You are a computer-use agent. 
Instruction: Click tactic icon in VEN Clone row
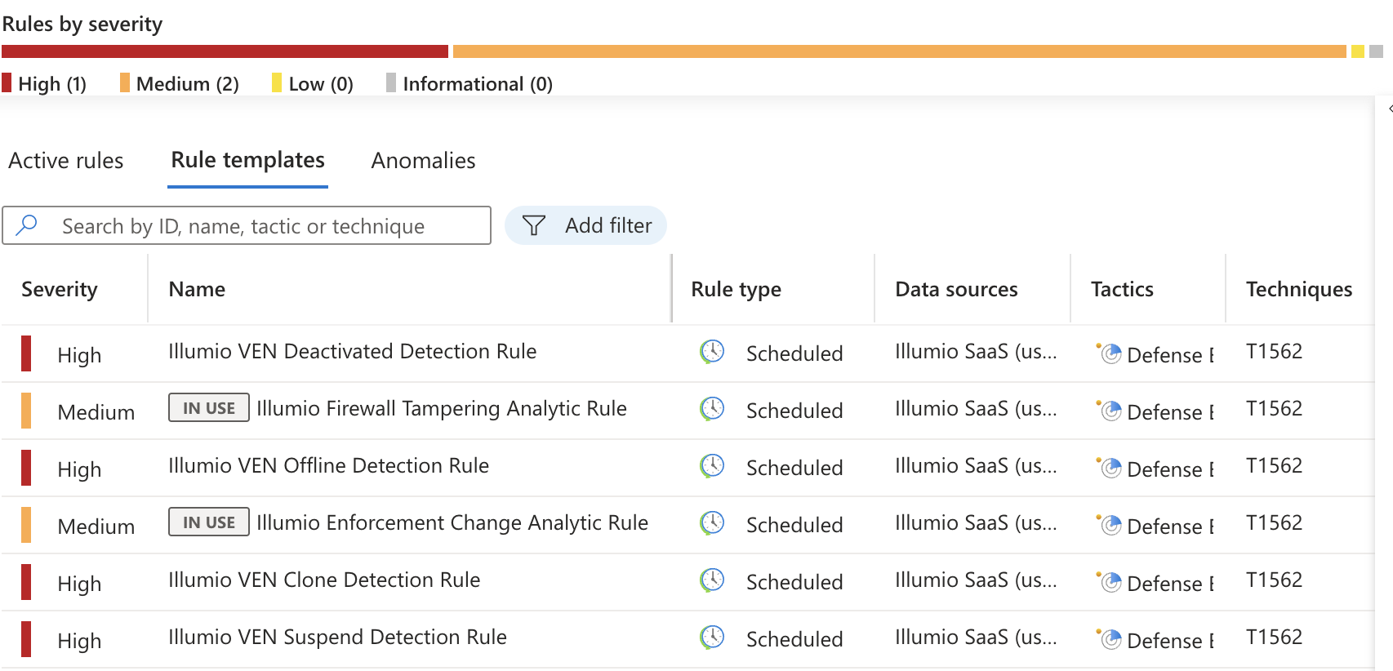tap(1109, 582)
